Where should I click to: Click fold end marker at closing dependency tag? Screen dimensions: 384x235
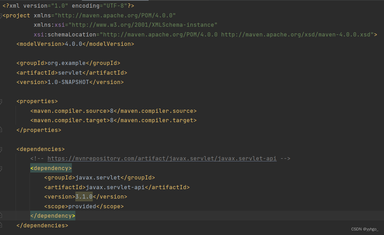[1, 216]
